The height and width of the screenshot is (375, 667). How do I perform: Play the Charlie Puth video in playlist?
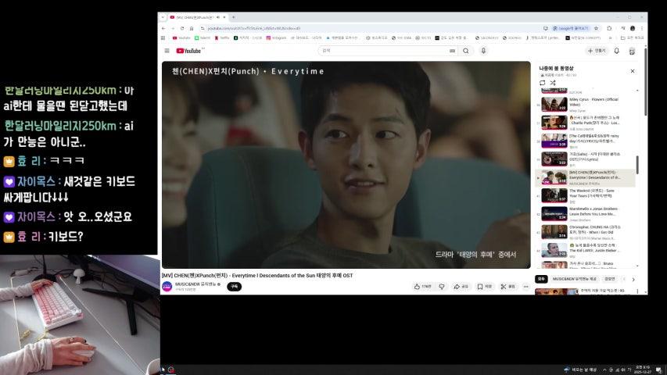click(x=586, y=123)
